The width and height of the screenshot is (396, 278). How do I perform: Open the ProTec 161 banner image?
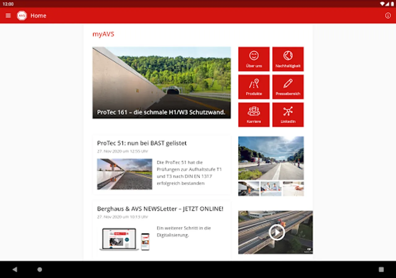pos(161,83)
